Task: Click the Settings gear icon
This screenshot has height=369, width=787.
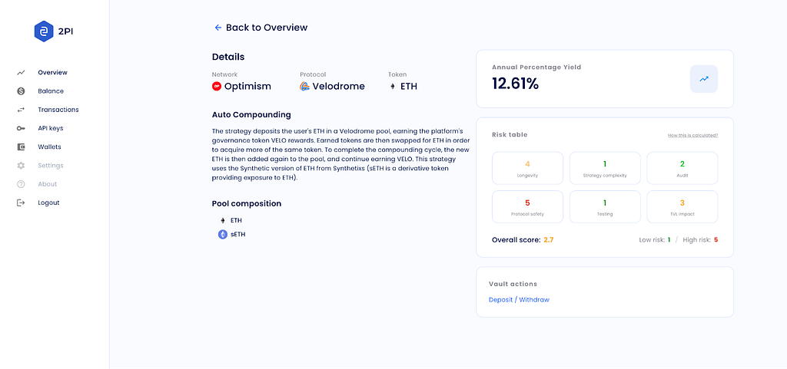Action: pos(21,165)
